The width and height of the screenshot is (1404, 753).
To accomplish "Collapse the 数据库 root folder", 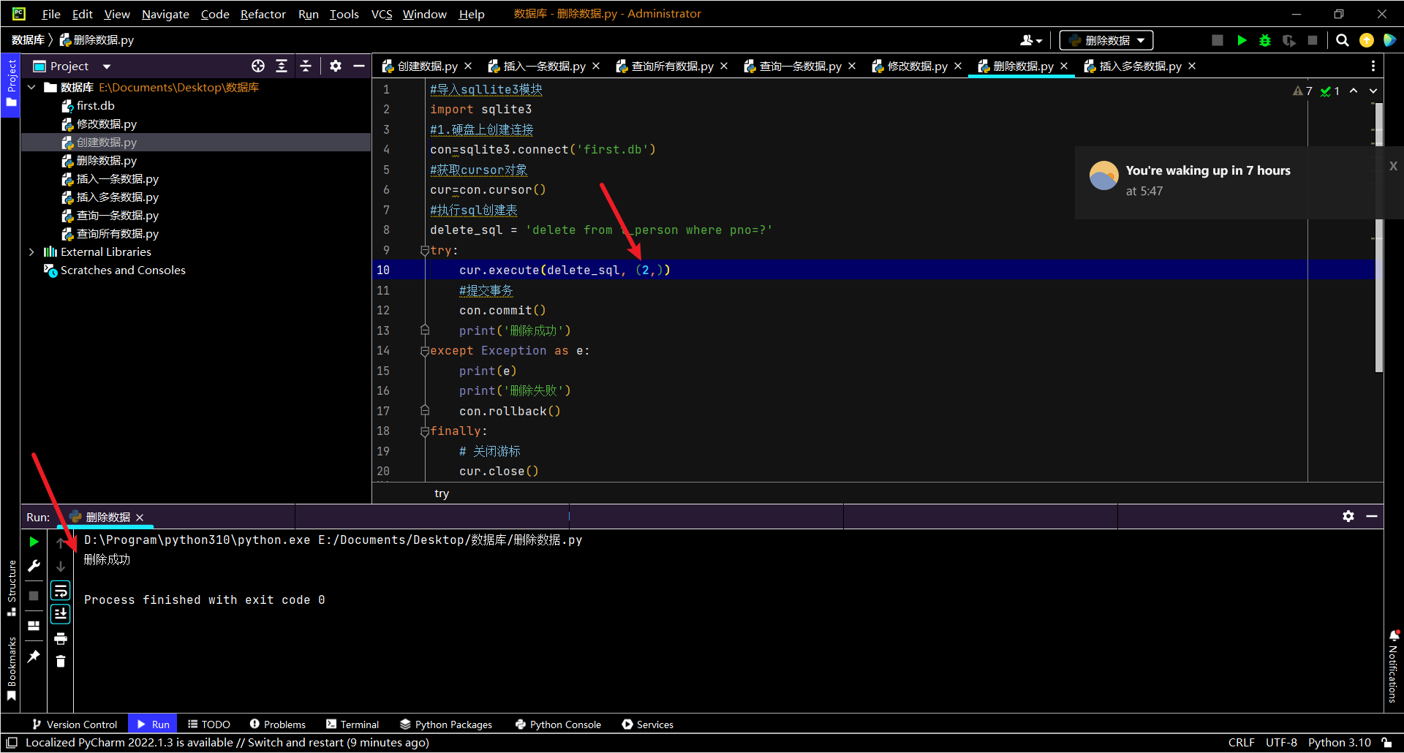I will (x=31, y=87).
